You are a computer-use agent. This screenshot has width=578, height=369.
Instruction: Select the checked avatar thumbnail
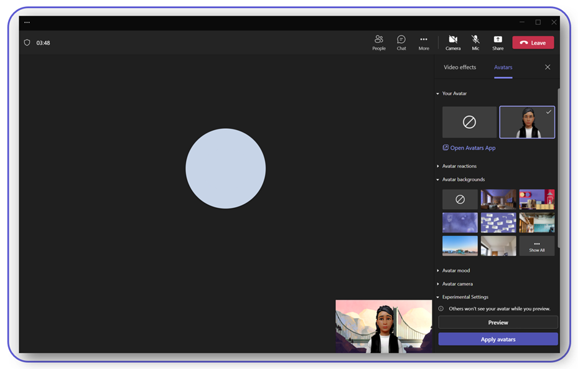(x=526, y=122)
